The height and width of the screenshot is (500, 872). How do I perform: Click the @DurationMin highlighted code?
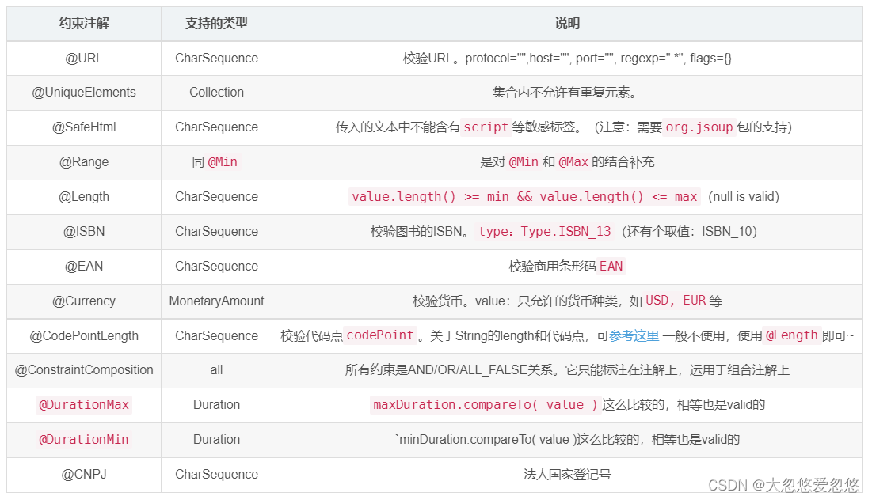pos(84,440)
